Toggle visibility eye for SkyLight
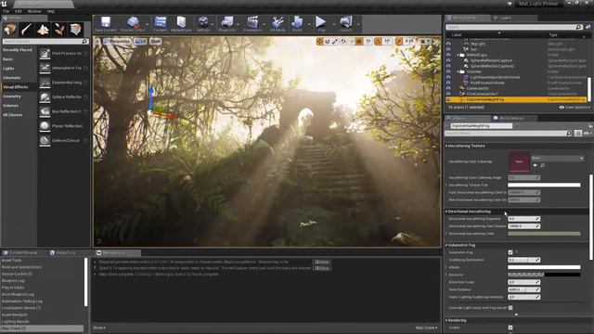 (x=448, y=44)
